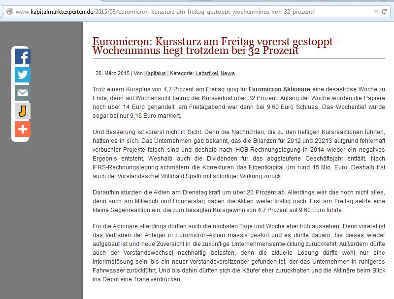Viewport: 394px width, 299px height.
Task: Click bold text "Euromicron-Aktionäre"
Action: 279,89
